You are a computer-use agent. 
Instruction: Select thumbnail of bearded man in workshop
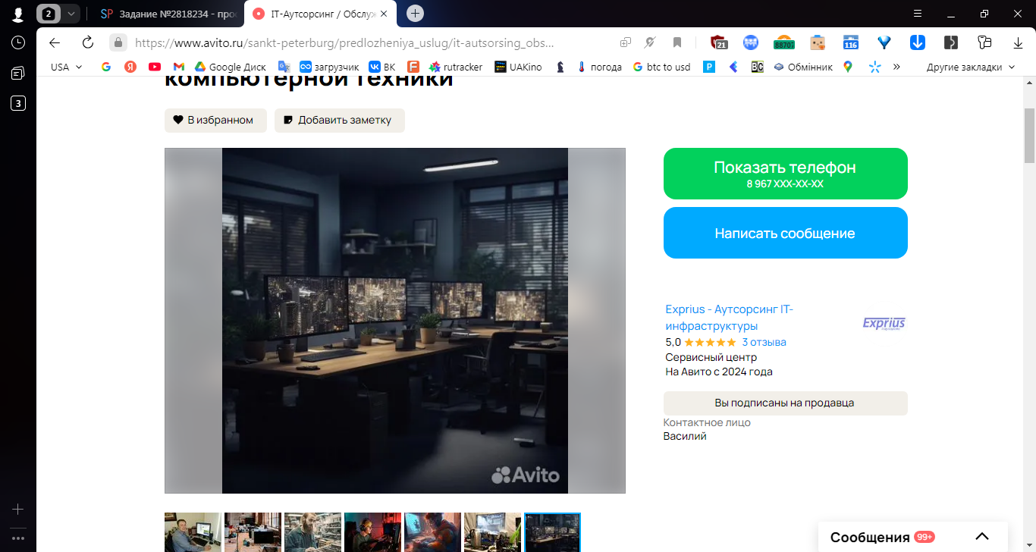click(x=313, y=532)
